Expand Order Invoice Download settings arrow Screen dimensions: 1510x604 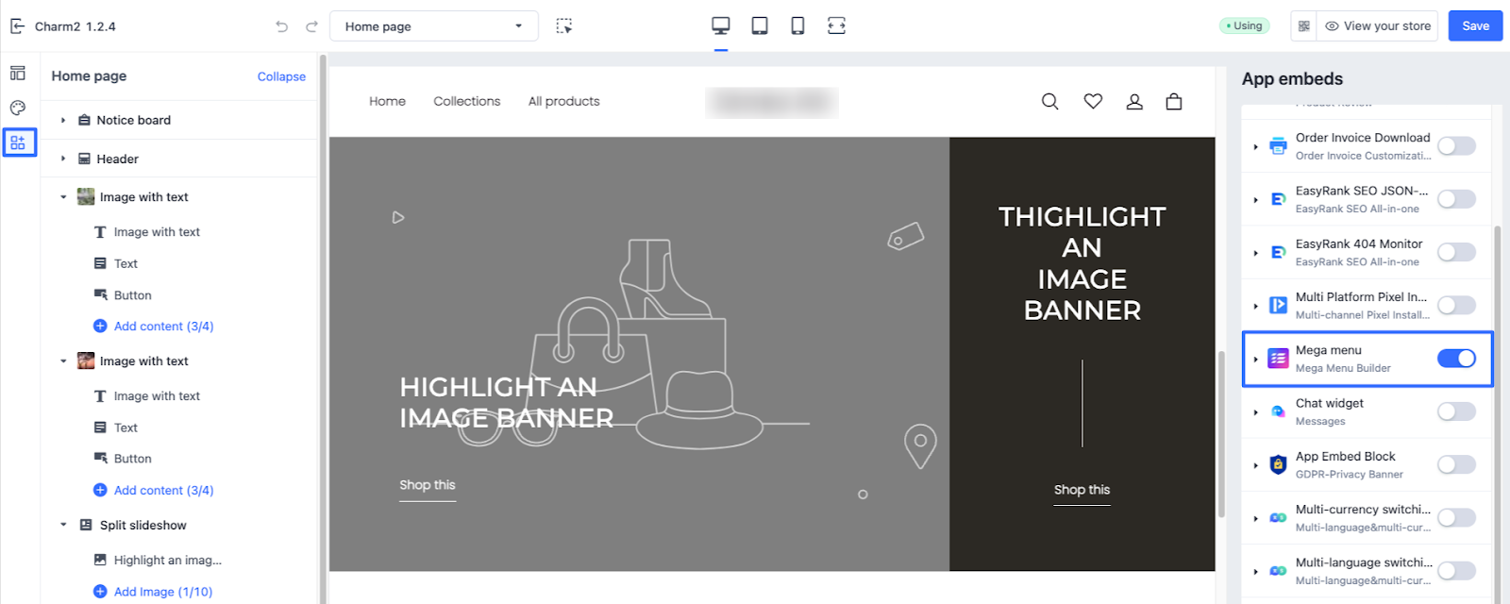pyautogui.click(x=1256, y=146)
